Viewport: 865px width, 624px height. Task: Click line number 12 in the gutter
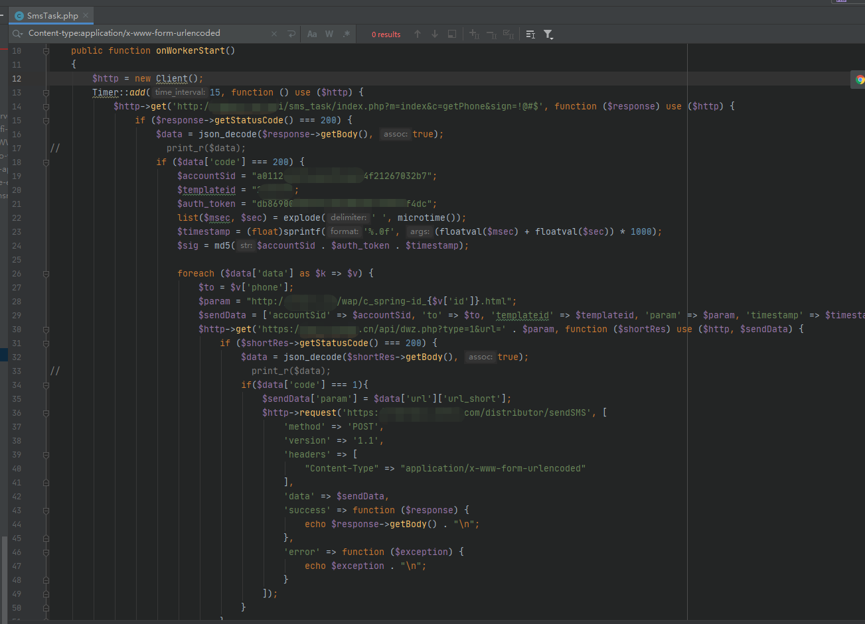click(17, 78)
